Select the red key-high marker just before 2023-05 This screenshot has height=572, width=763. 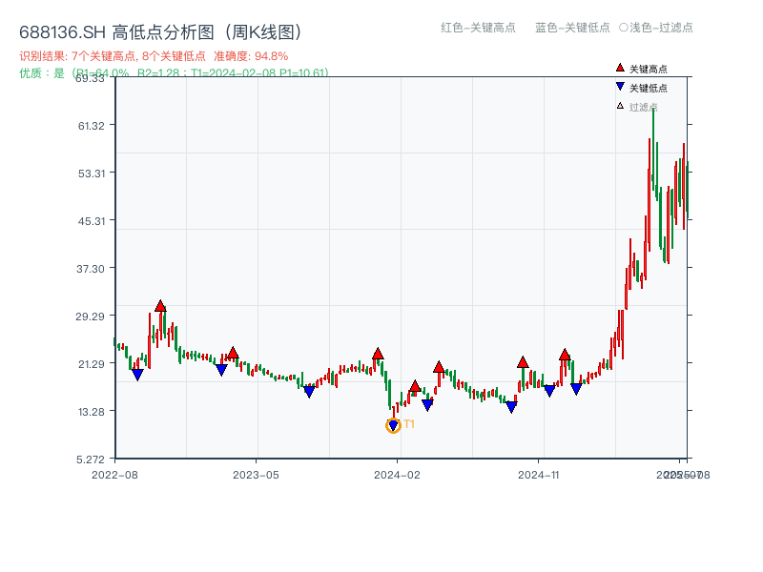[x=233, y=353]
